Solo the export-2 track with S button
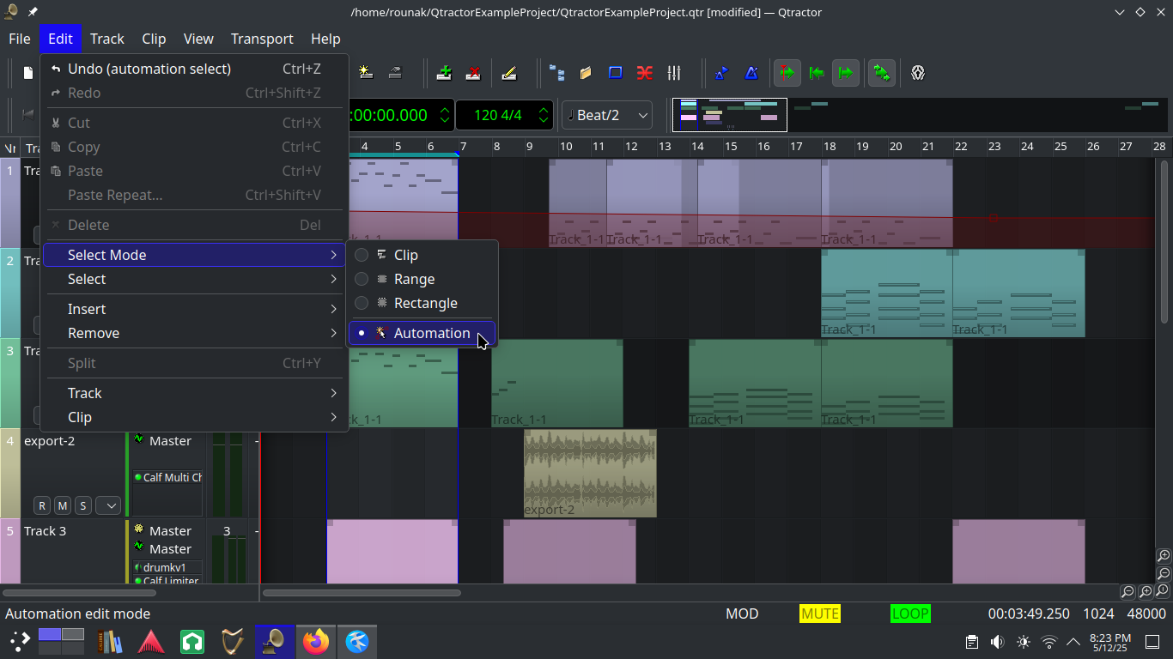 pos(82,505)
